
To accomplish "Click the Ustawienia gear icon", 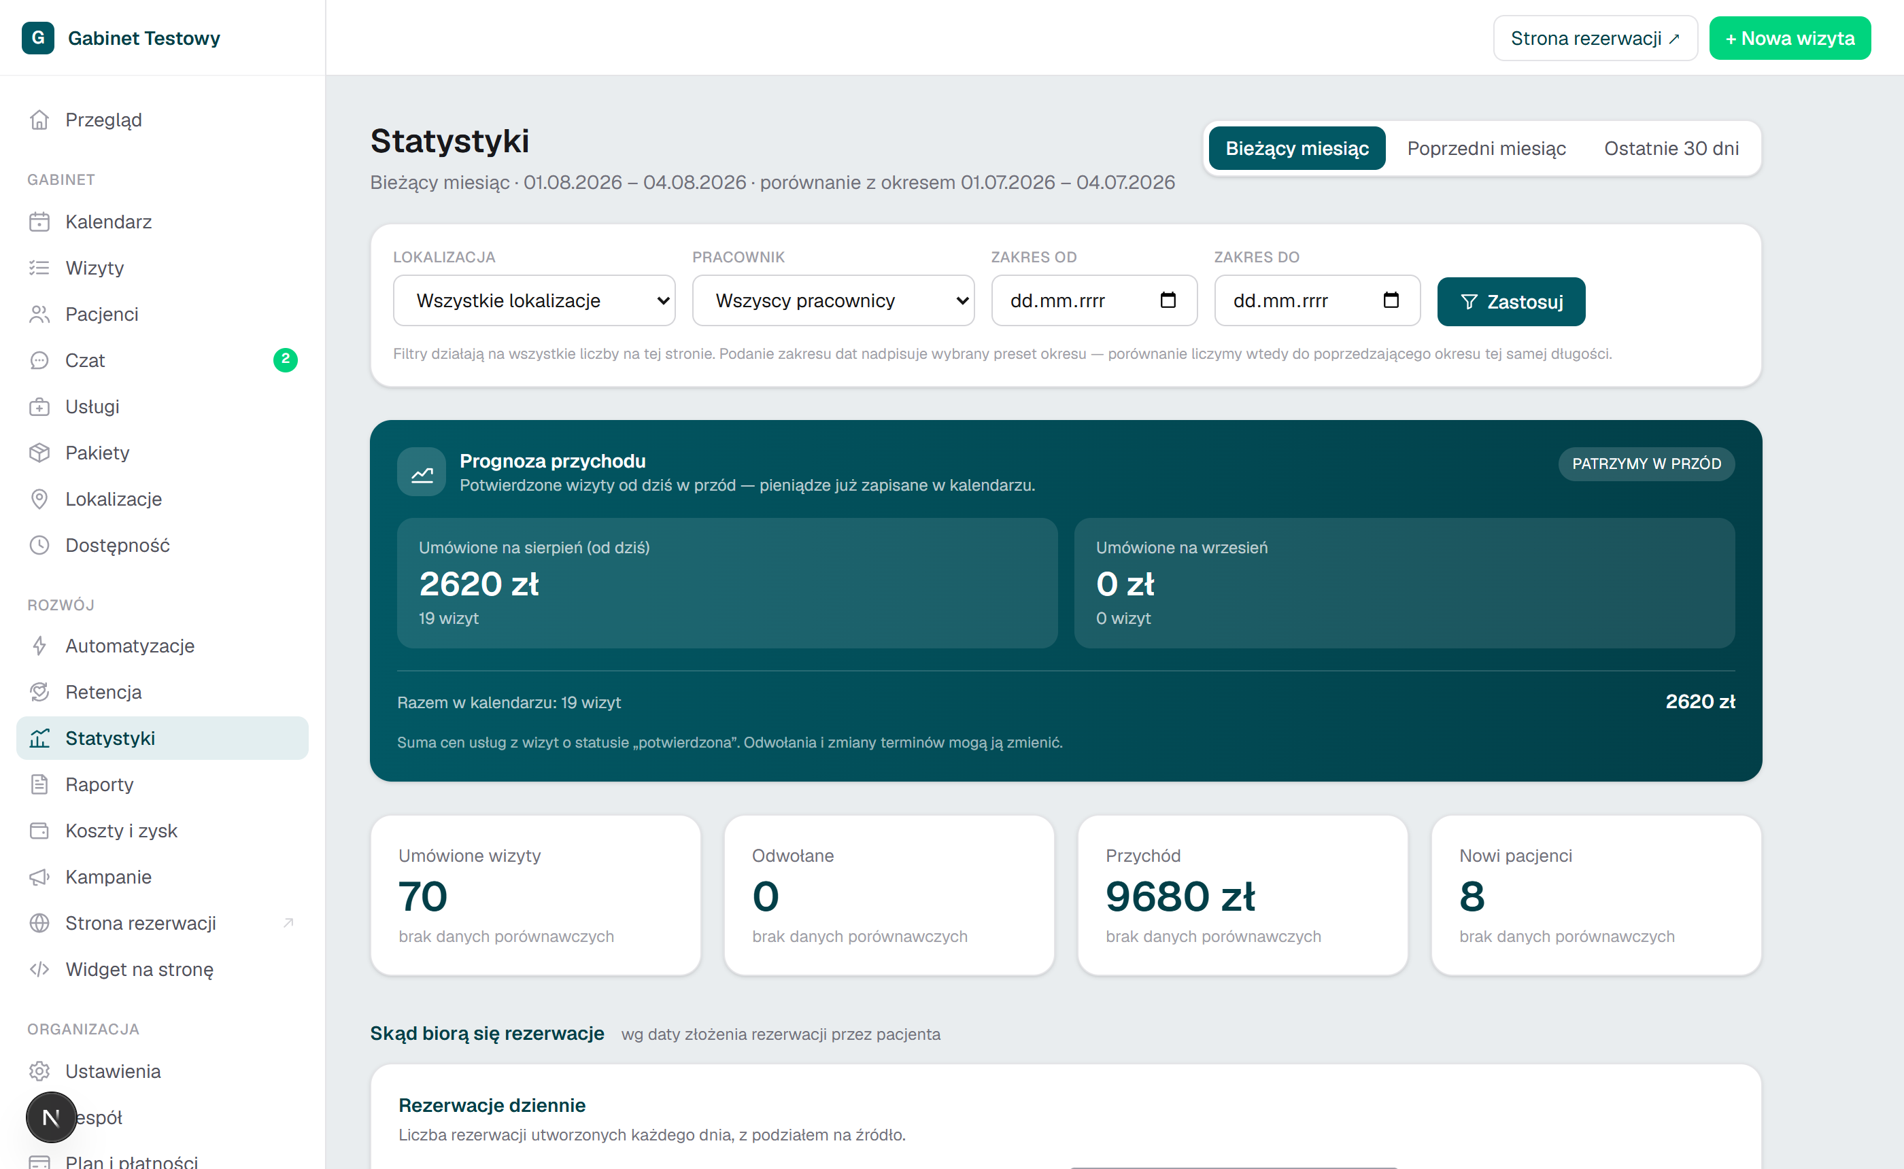I will tap(39, 1072).
